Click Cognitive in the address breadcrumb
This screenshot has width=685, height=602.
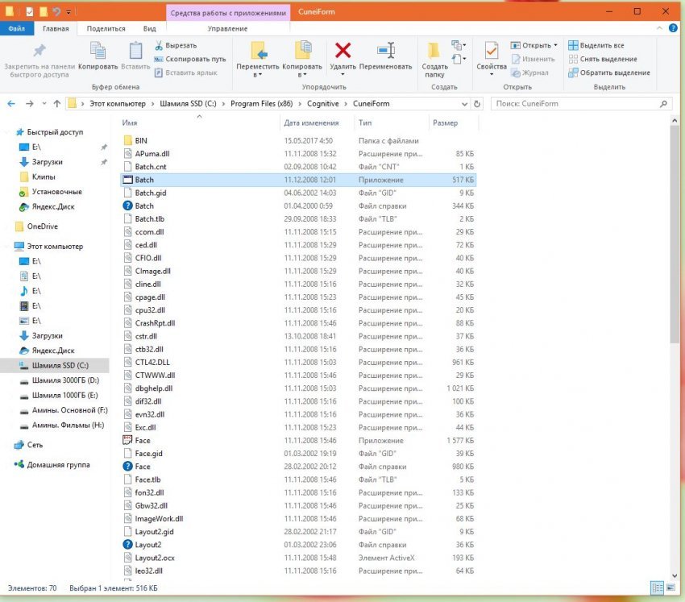pos(323,103)
